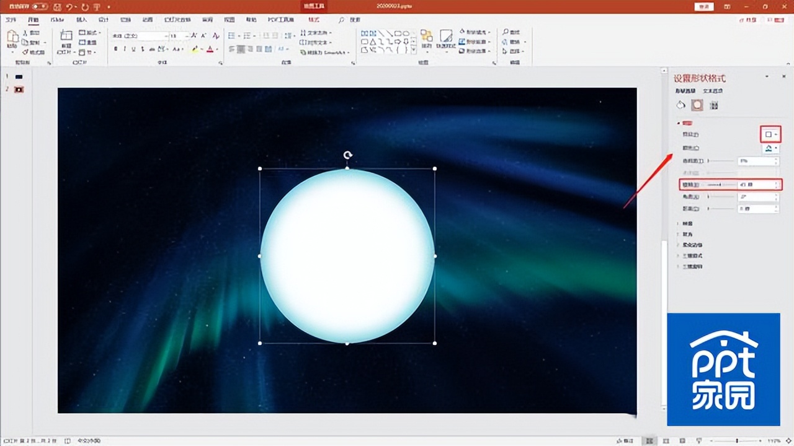Viewport: 794px width, 446px height.
Task: Redo the action from the Quick Access Toolbar
Action: (x=84, y=7)
